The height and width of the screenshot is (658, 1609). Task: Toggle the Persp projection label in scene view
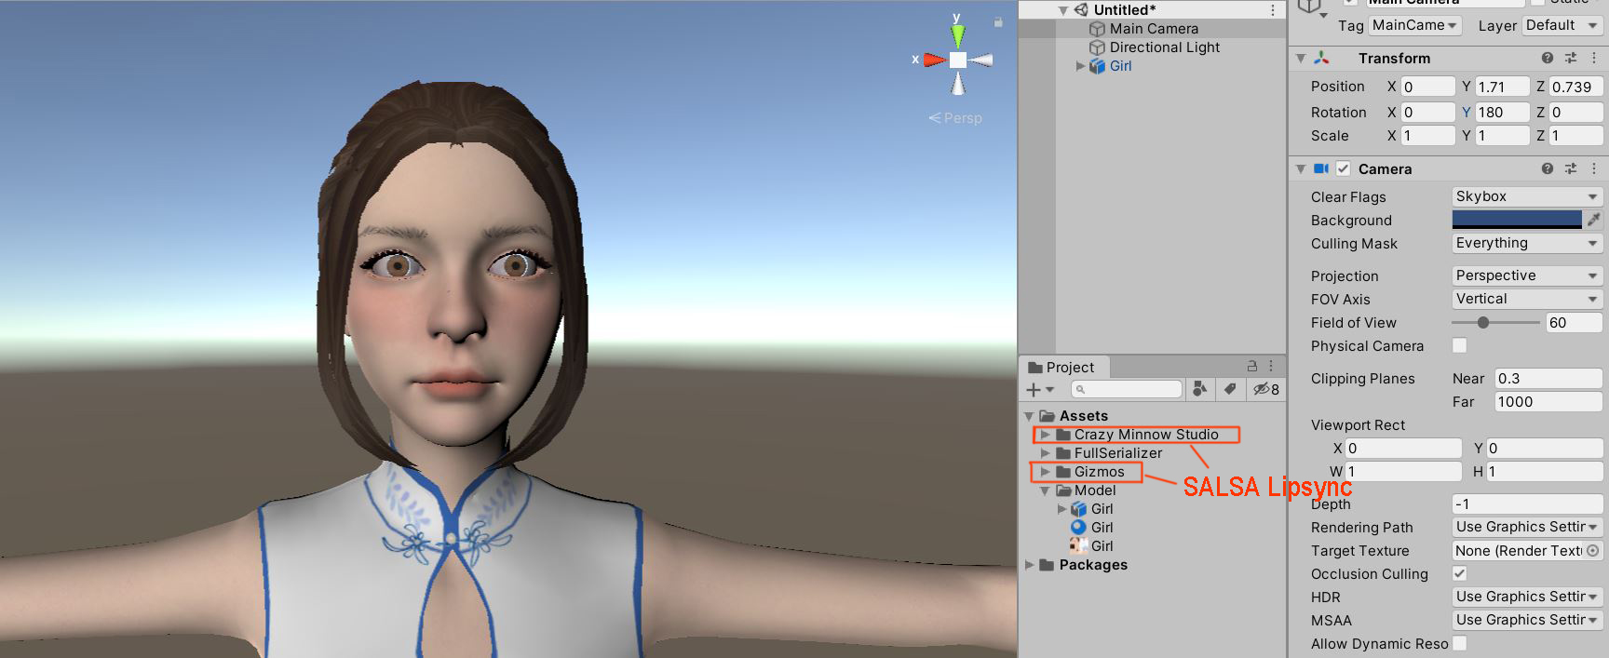click(x=956, y=118)
